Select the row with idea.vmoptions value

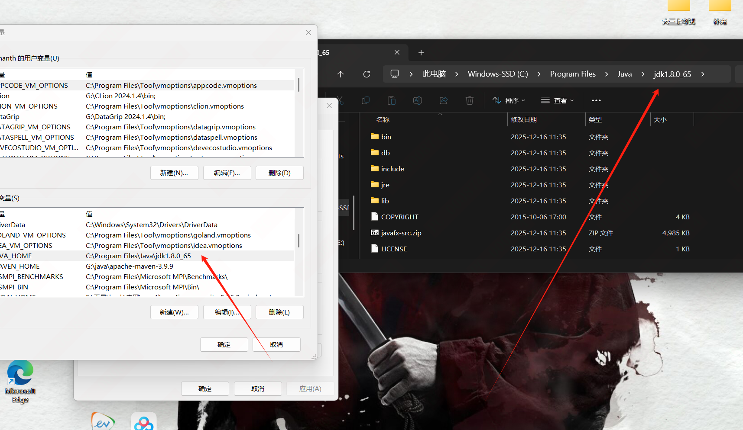coord(147,245)
